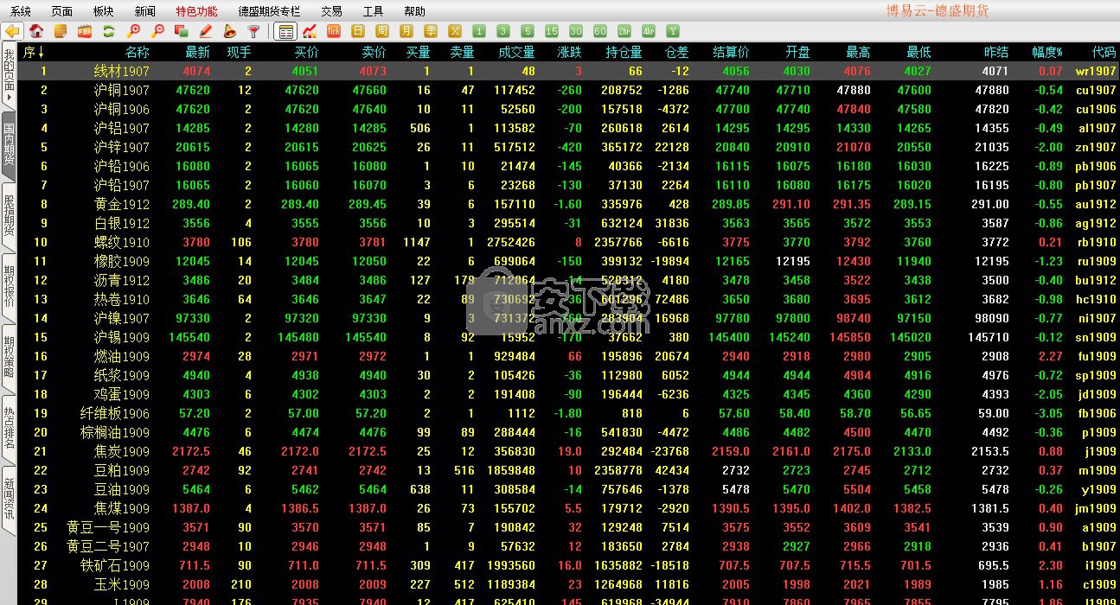
Task: Open the yellow notes page icon
Action: click(61, 31)
